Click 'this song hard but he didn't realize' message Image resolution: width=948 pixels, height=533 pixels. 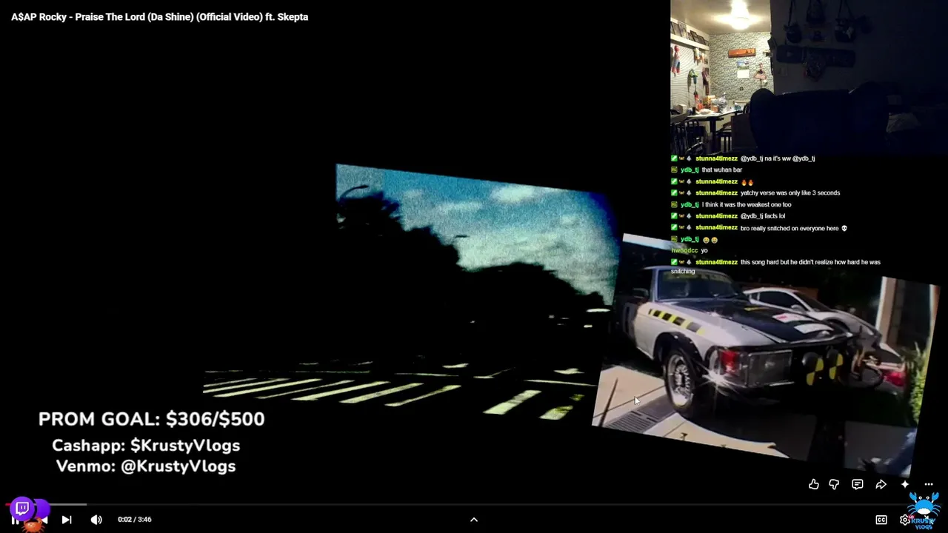[x=775, y=266]
